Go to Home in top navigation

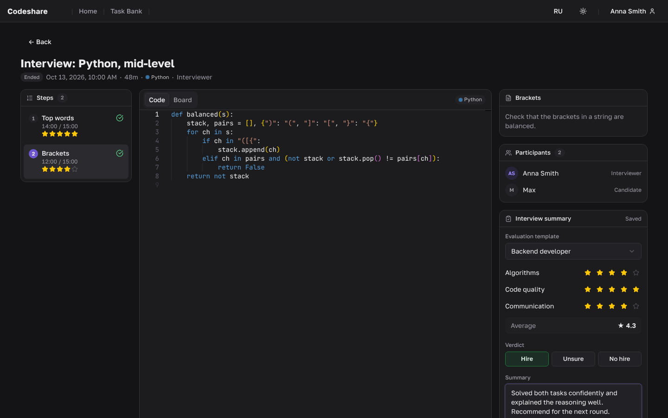tap(88, 11)
